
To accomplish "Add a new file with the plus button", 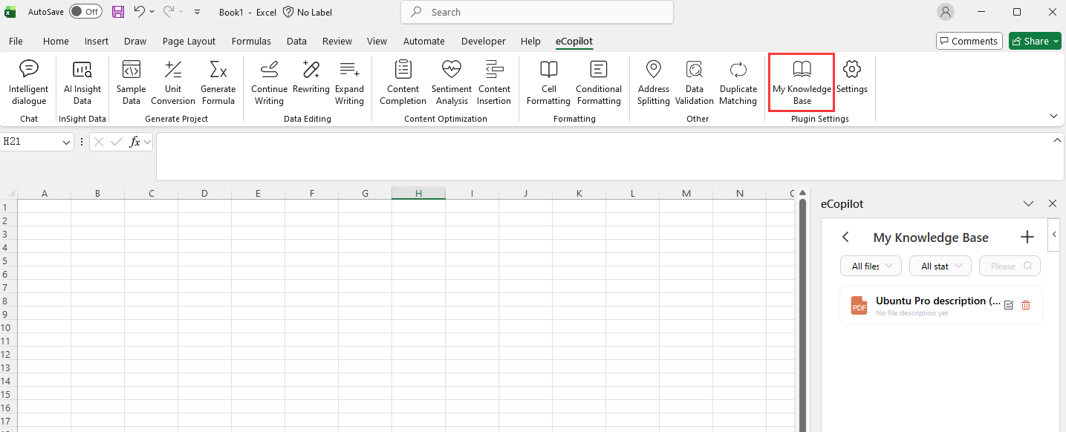I will (x=1027, y=236).
